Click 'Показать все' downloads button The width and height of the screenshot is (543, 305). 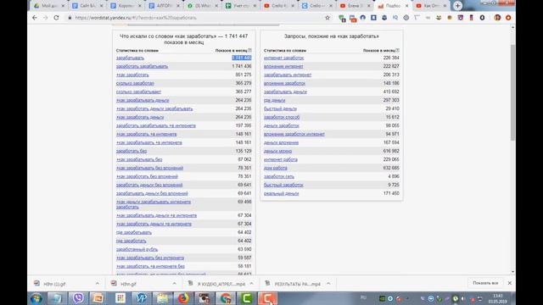485,283
